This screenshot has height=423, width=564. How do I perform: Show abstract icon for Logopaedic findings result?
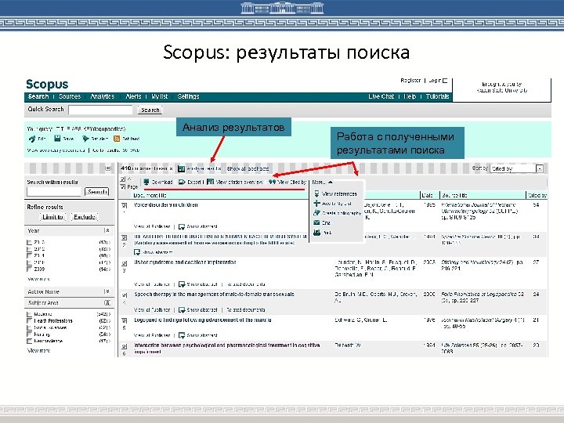point(182,335)
